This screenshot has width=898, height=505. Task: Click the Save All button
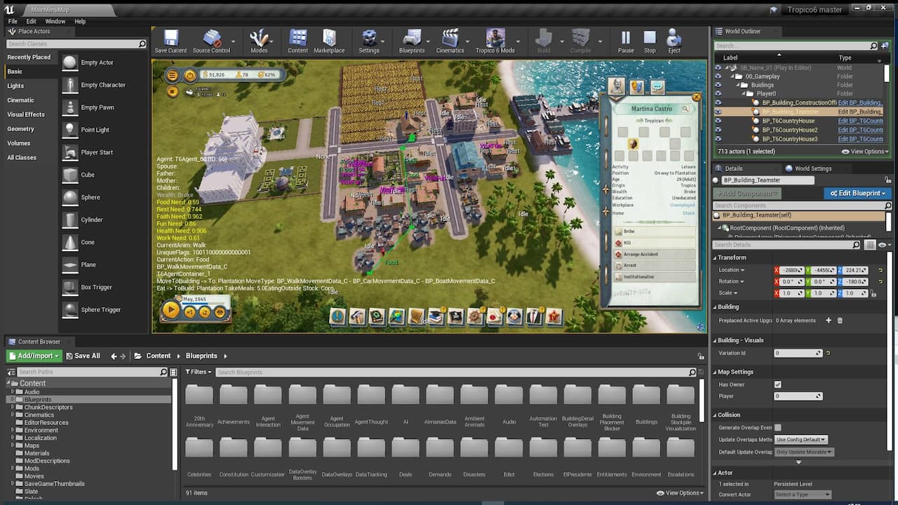[83, 356]
